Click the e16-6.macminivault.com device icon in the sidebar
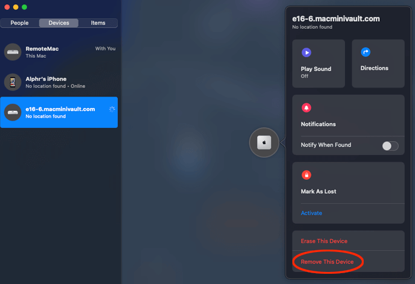The image size is (415, 284). [x=13, y=112]
